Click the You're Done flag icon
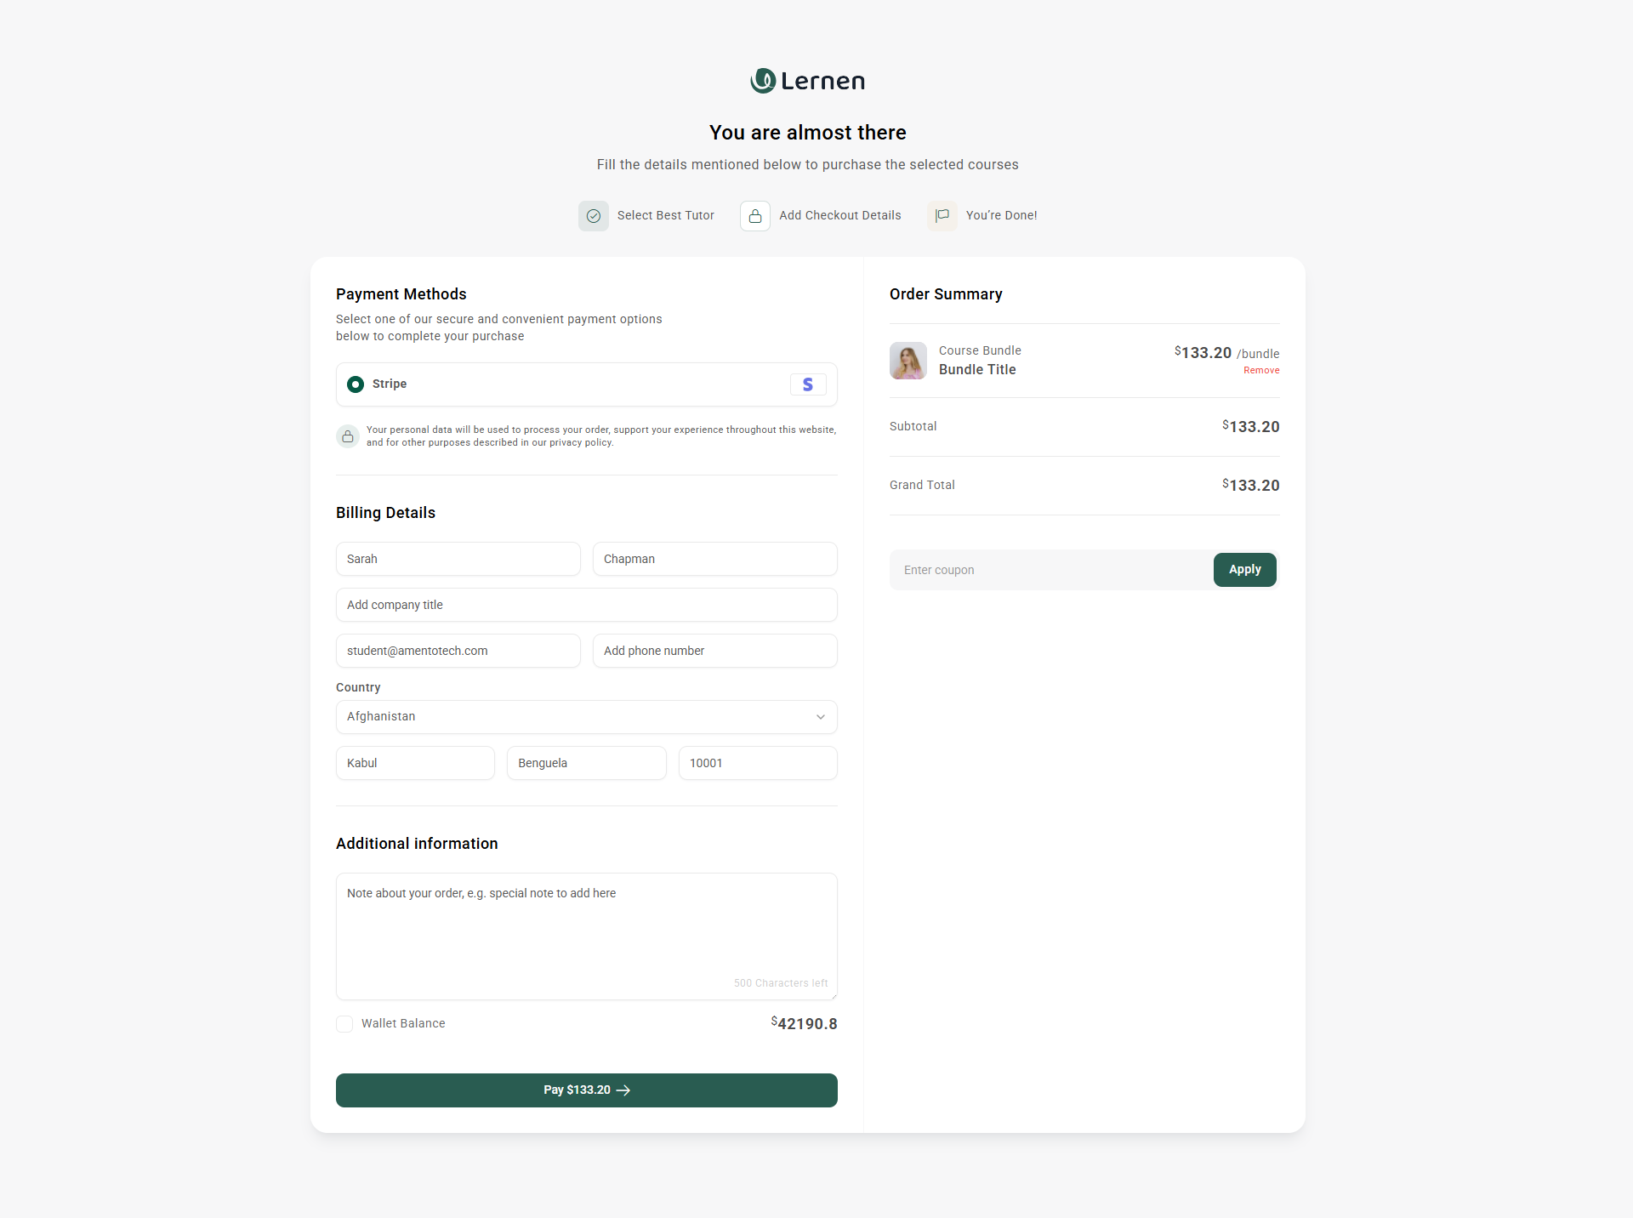This screenshot has width=1633, height=1218. click(942, 216)
